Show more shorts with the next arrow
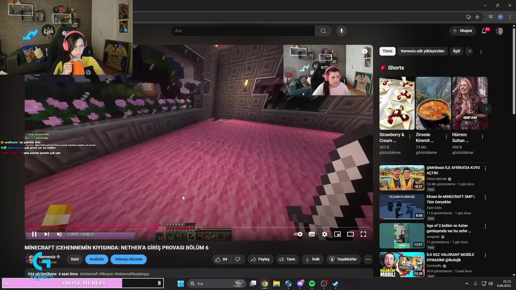This screenshot has width=516, height=290. click(x=486, y=109)
